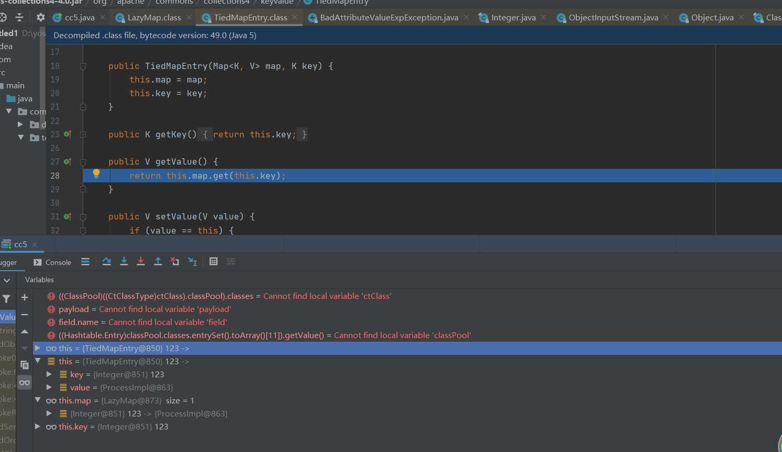Screen dimensions: 782x452
Task: Expand the 'key = {Integer@851}' variable node
Action: coord(49,374)
